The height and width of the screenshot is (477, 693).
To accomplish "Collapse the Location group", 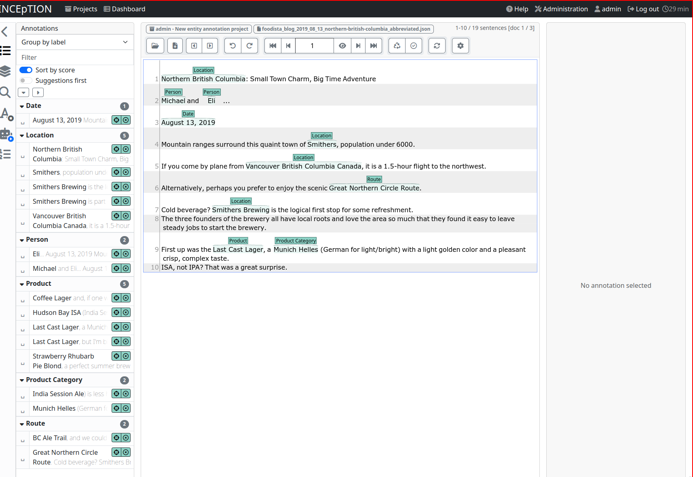I will click(x=22, y=135).
